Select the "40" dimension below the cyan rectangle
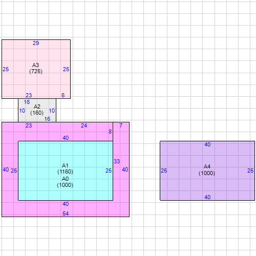The image size is (256, 256). tap(66, 204)
